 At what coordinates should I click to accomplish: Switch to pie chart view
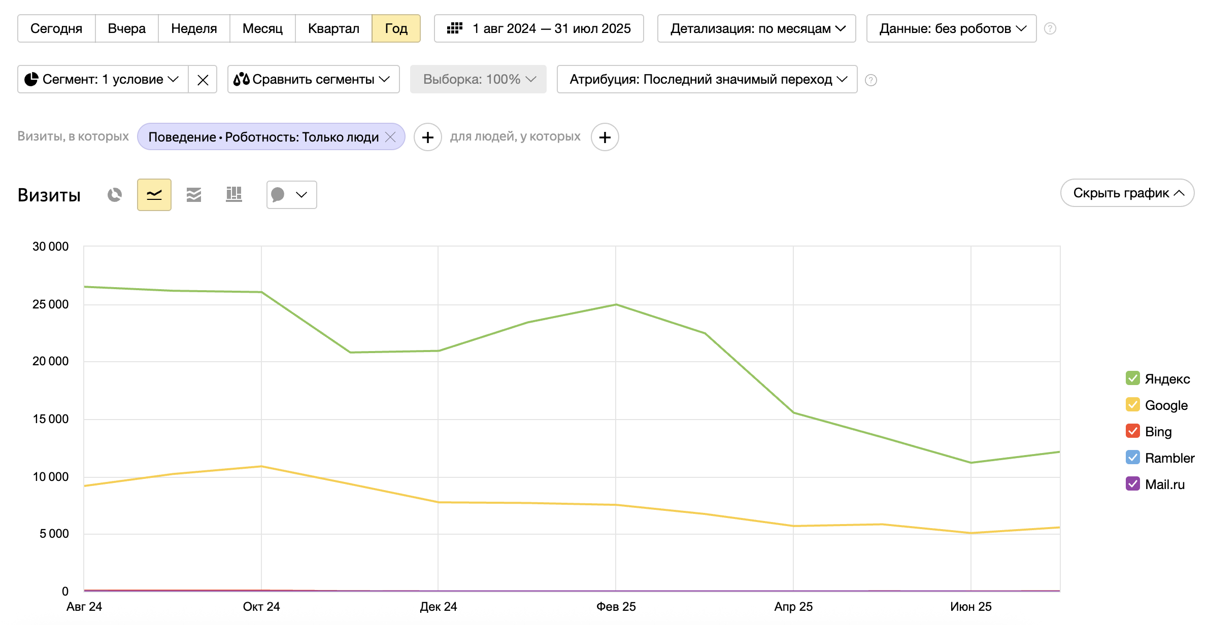coord(115,195)
